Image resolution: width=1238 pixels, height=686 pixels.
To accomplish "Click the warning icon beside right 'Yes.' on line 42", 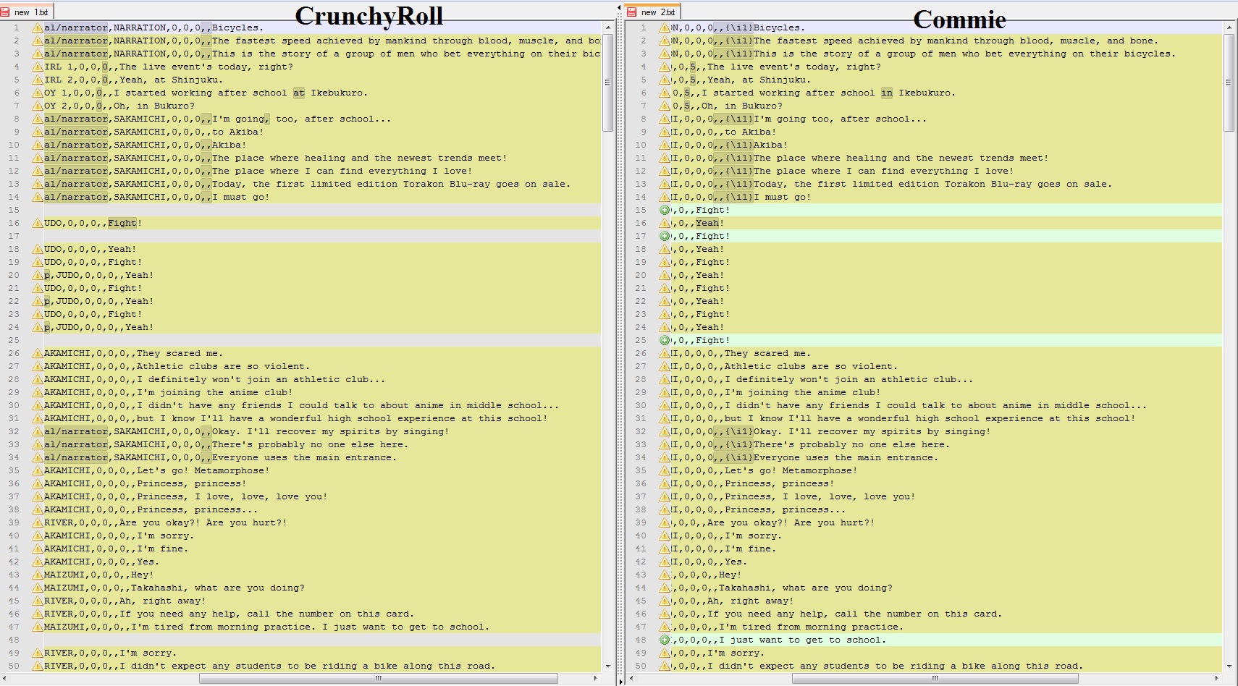I will click(x=665, y=562).
